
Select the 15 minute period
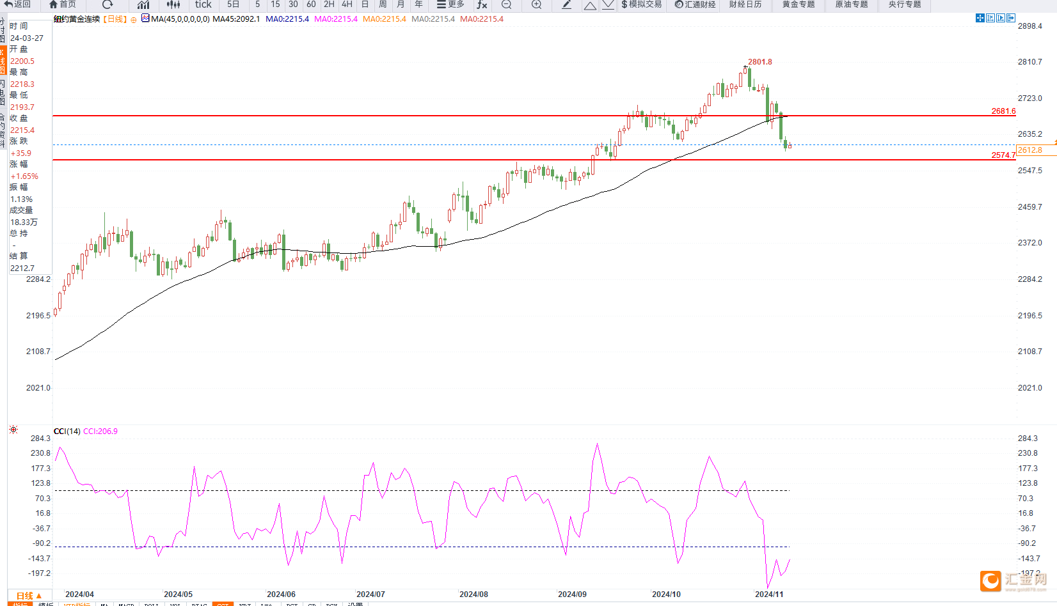(275, 4)
